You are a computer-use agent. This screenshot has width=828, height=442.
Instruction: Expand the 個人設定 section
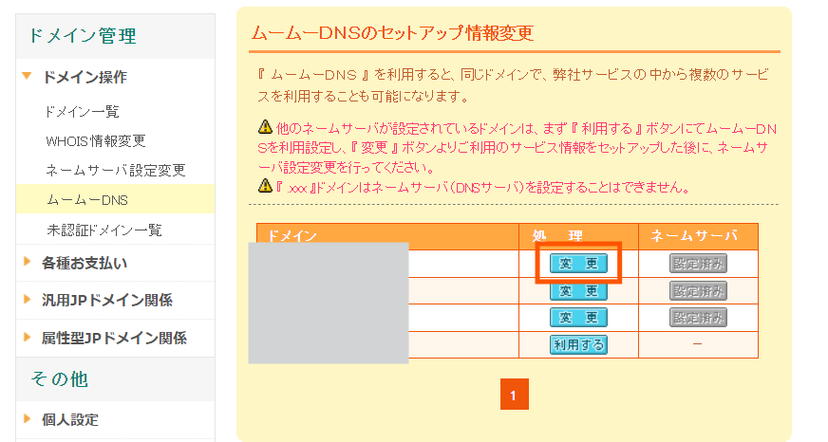click(69, 419)
